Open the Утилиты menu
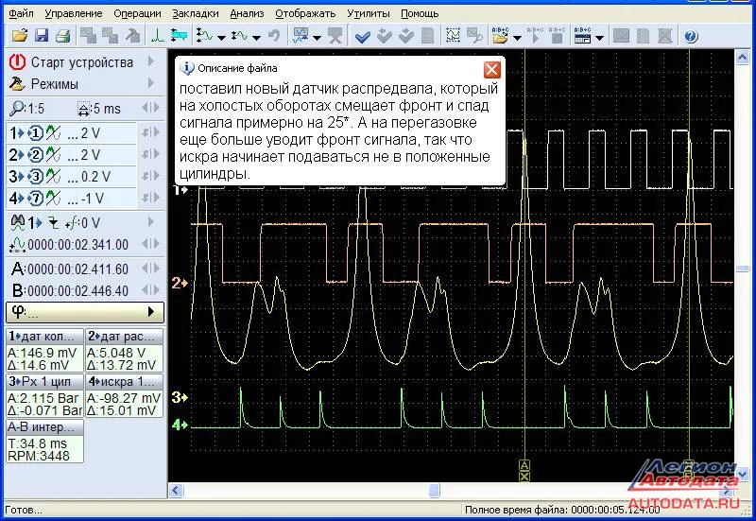This screenshot has width=756, height=521. point(367,13)
